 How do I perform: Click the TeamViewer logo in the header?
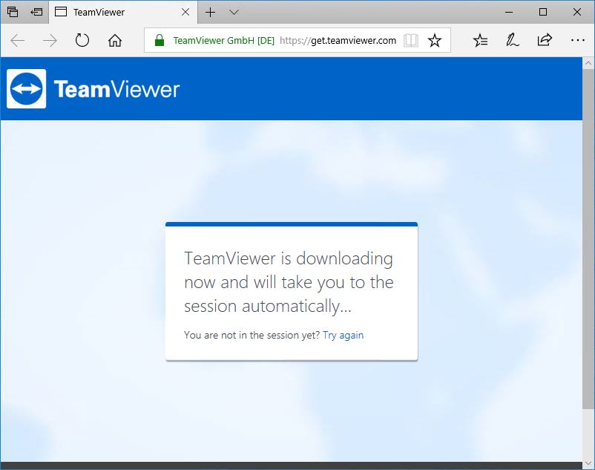[92, 88]
